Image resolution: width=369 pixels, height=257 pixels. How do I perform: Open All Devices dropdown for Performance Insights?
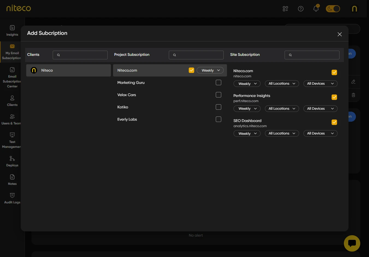pyautogui.click(x=320, y=109)
